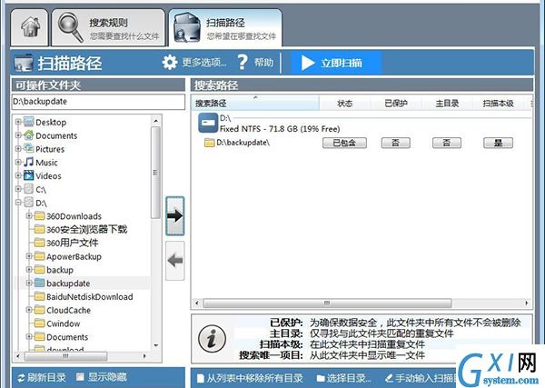The image size is (545, 388).
Task: Expand the Documents library node
Action: coord(18,135)
